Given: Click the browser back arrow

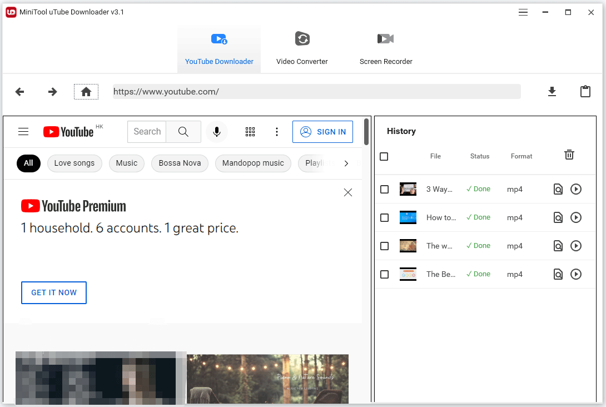Looking at the screenshot, I should pyautogui.click(x=19, y=91).
